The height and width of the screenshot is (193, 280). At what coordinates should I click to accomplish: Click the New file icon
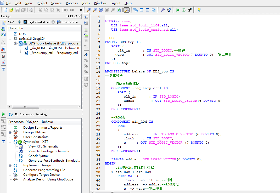[5, 10]
